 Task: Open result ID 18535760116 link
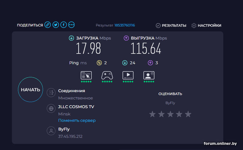tap(125, 25)
